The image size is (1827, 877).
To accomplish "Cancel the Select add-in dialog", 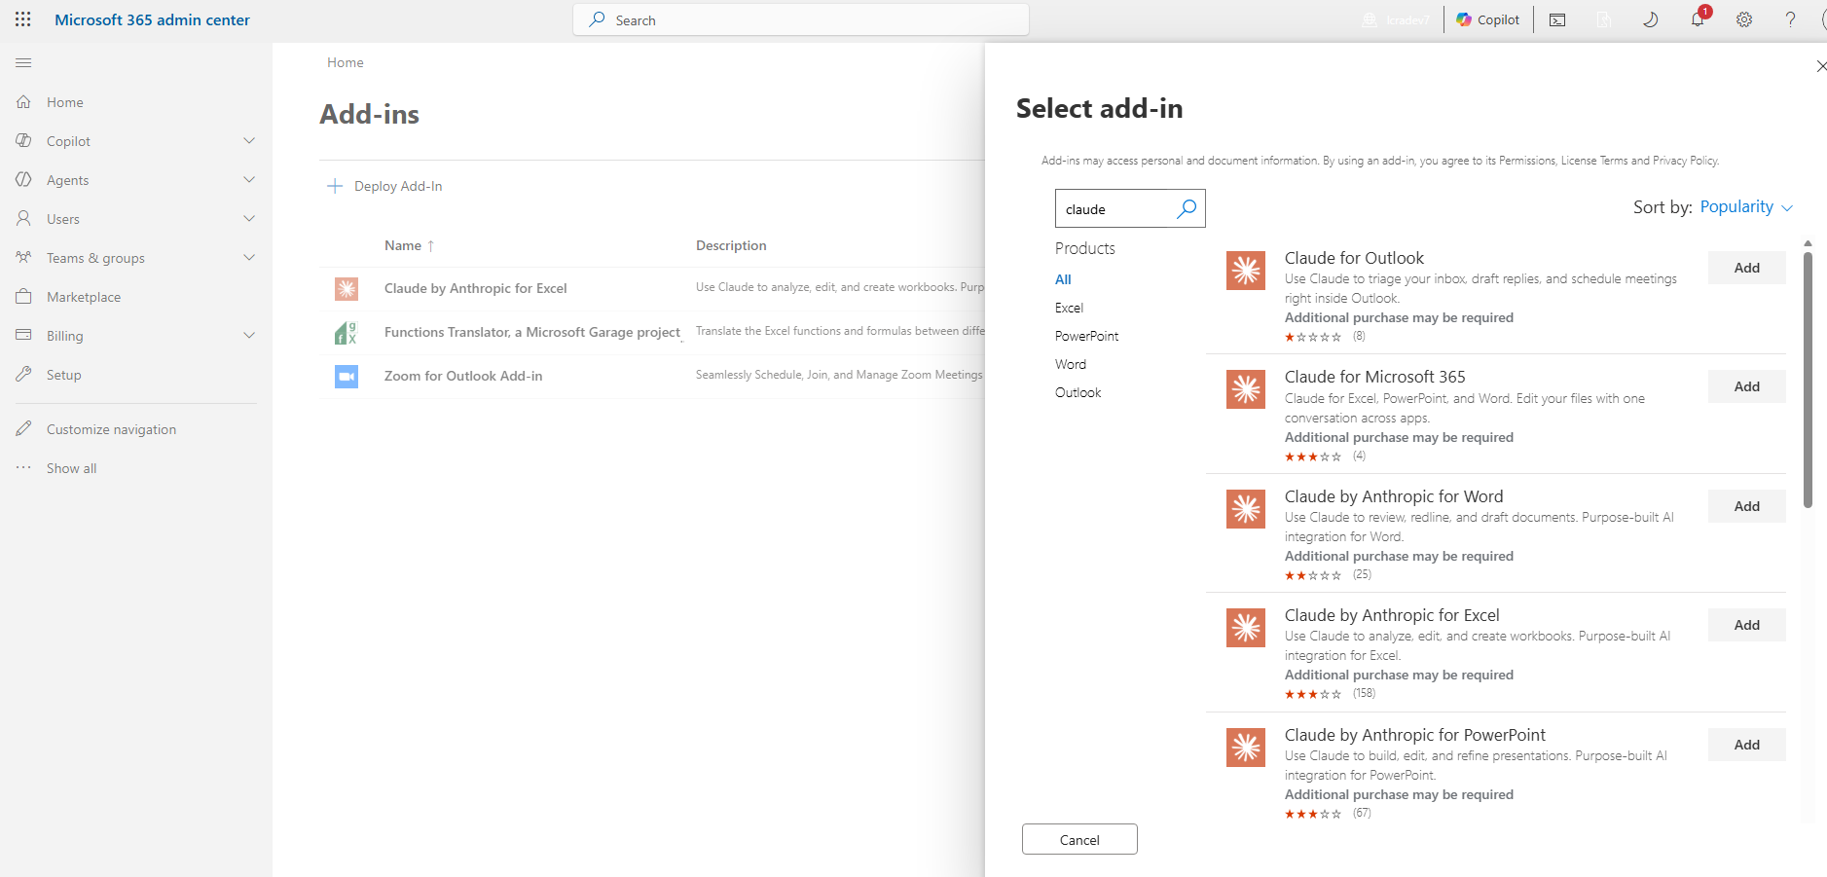I will [x=1079, y=839].
